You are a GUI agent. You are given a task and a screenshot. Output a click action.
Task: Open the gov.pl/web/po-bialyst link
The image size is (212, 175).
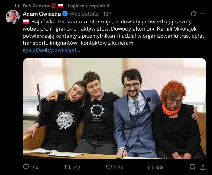51,50
